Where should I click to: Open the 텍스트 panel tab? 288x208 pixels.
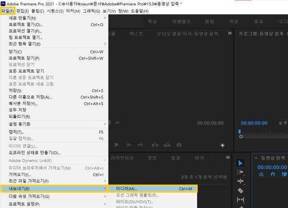click(x=136, y=34)
